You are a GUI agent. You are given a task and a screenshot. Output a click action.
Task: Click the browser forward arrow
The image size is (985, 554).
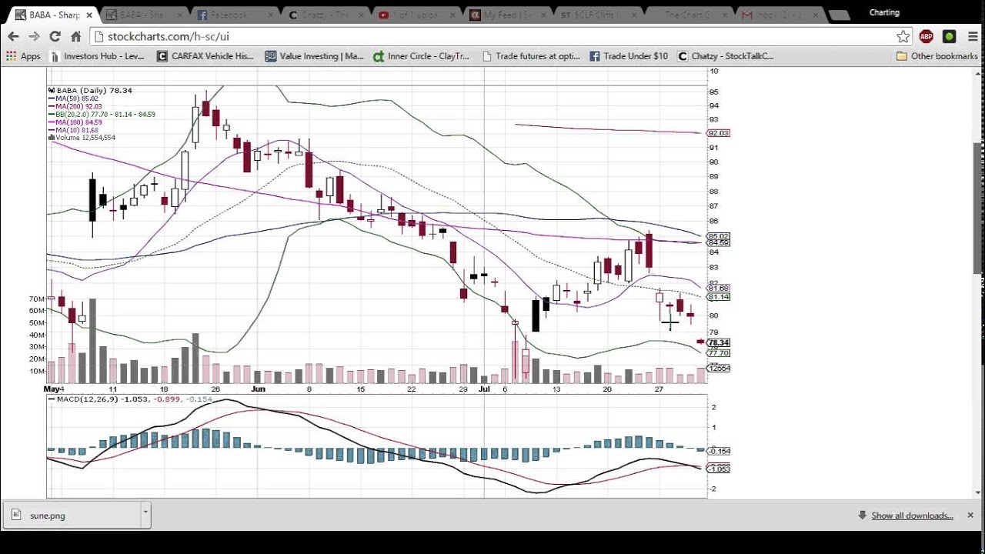(34, 36)
